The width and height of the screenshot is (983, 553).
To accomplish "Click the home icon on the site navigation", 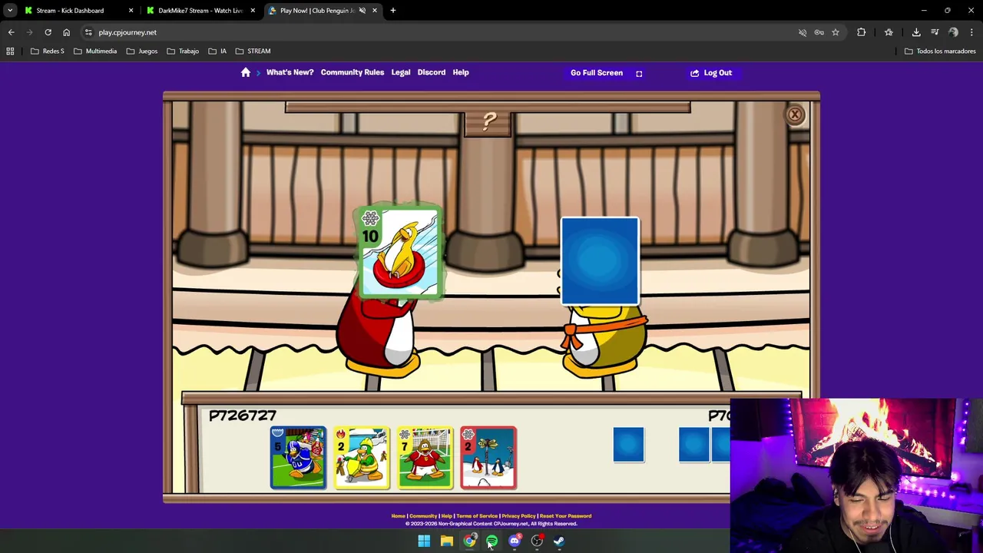I will pos(246,72).
